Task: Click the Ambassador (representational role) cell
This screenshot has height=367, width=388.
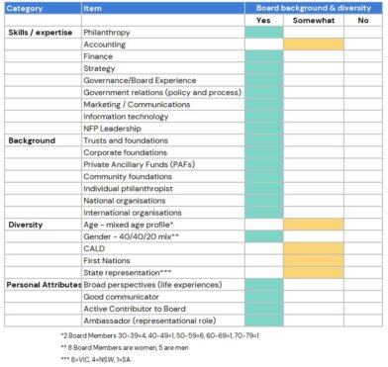Action: pos(163,321)
